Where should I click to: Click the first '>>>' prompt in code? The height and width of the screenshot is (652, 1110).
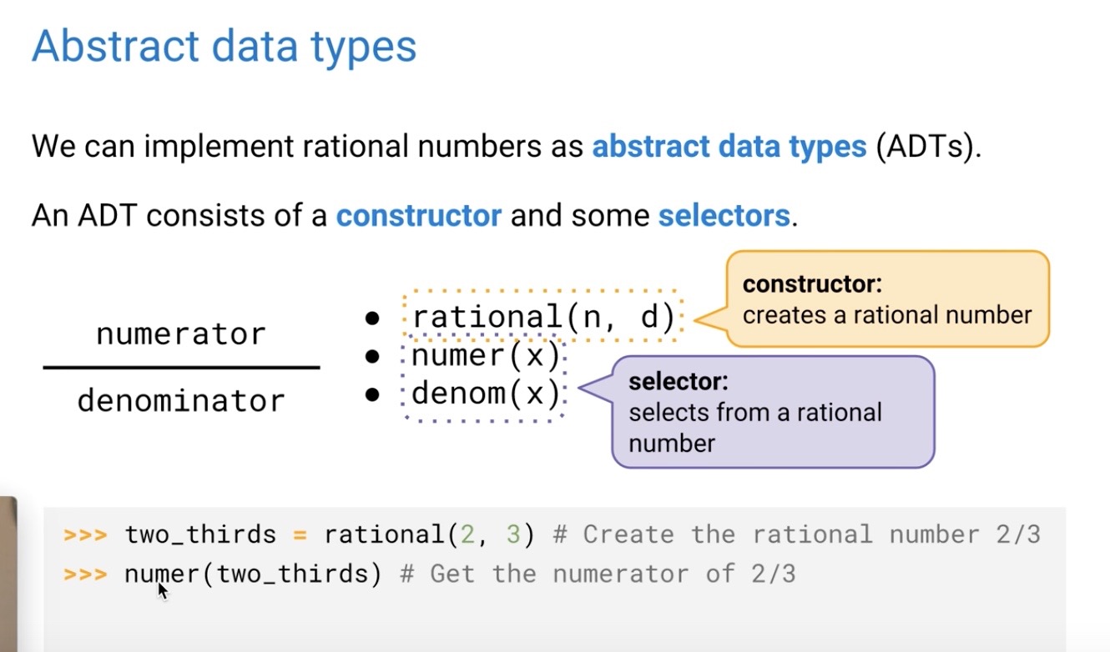click(85, 534)
